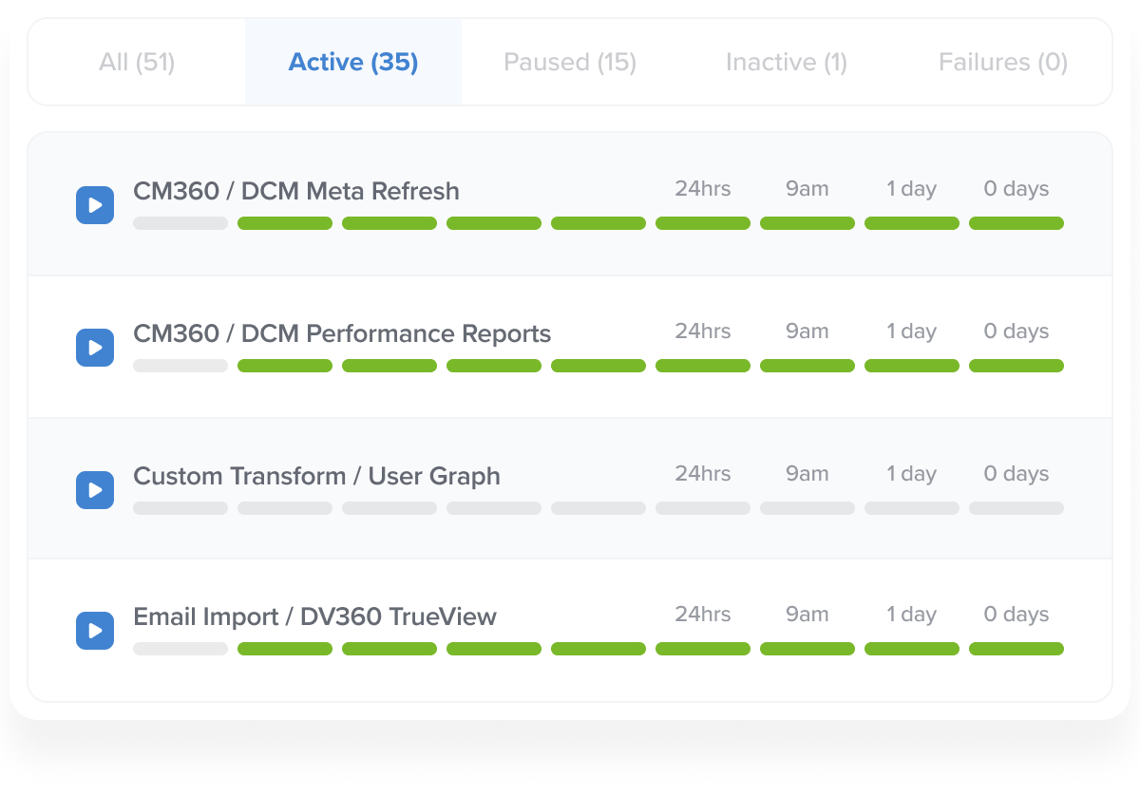
Task: Select the Active (35) tab
Action: pos(353,63)
